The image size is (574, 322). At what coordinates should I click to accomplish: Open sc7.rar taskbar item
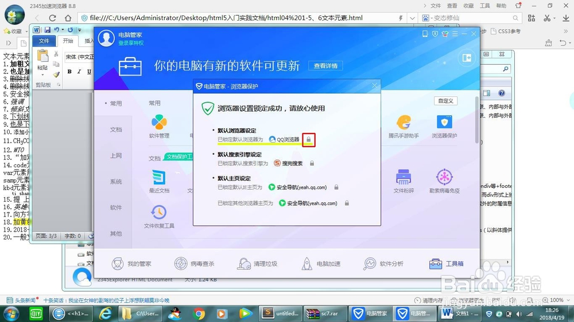[x=324, y=313]
